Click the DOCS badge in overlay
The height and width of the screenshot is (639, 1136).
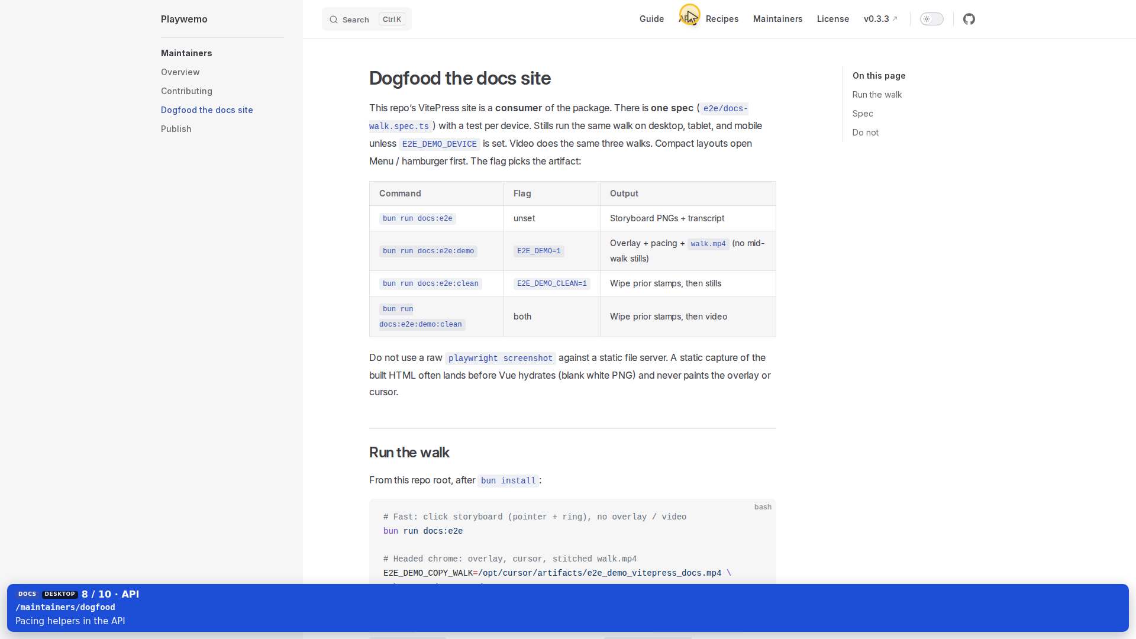point(27,594)
